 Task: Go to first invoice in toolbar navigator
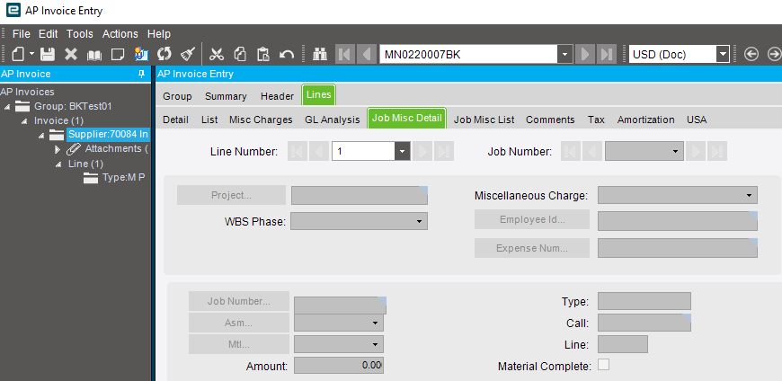coord(344,54)
